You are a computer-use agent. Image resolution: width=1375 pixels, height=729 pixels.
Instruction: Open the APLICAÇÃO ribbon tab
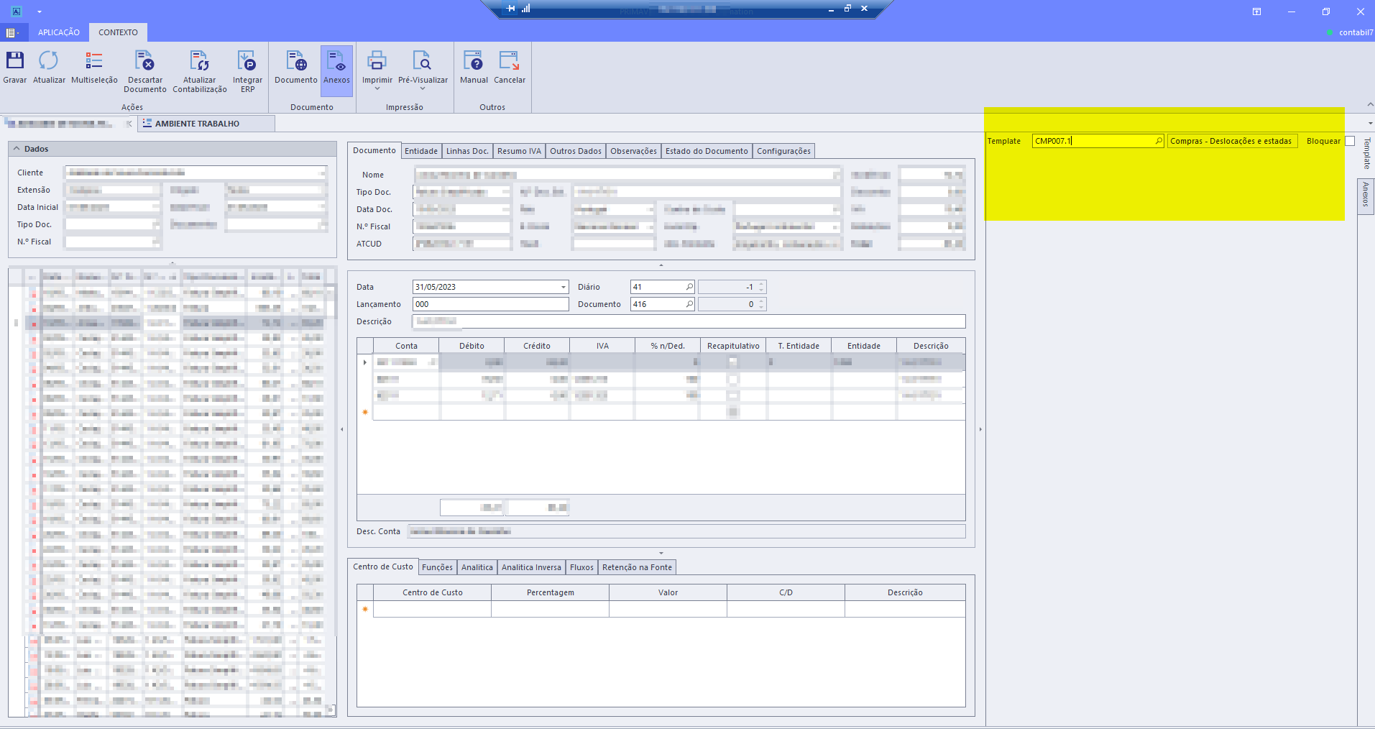tap(59, 32)
